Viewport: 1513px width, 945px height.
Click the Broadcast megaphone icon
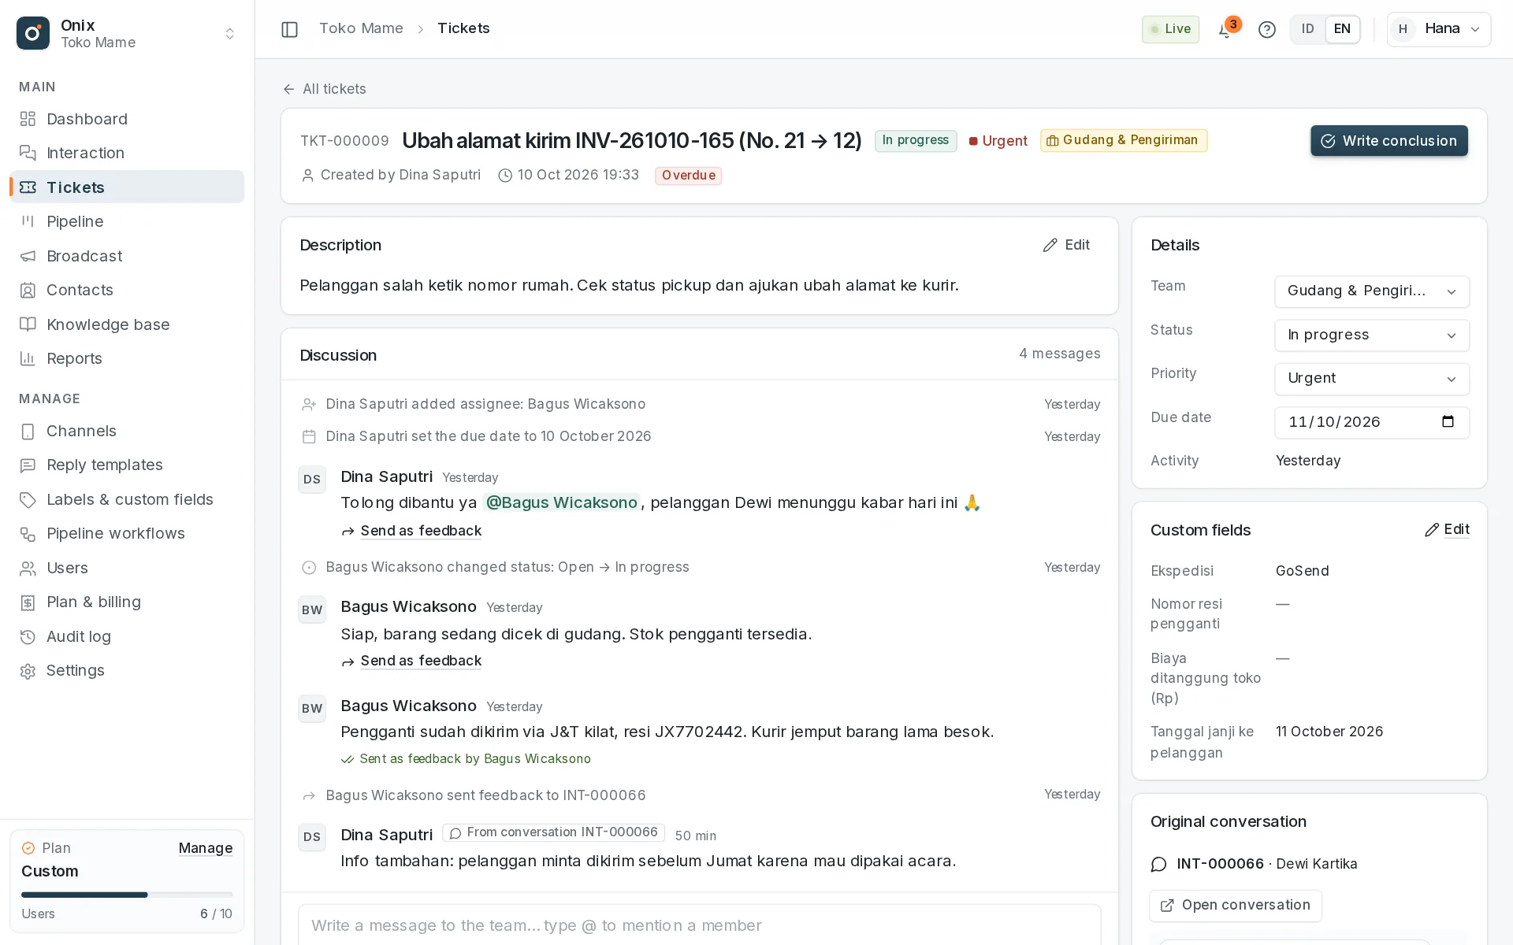(28, 256)
